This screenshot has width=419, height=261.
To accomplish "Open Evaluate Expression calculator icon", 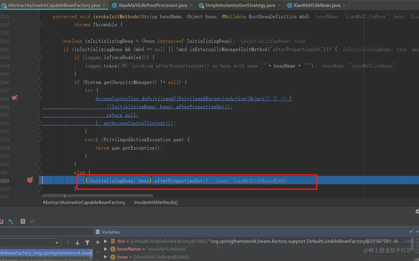I will 23,221.
